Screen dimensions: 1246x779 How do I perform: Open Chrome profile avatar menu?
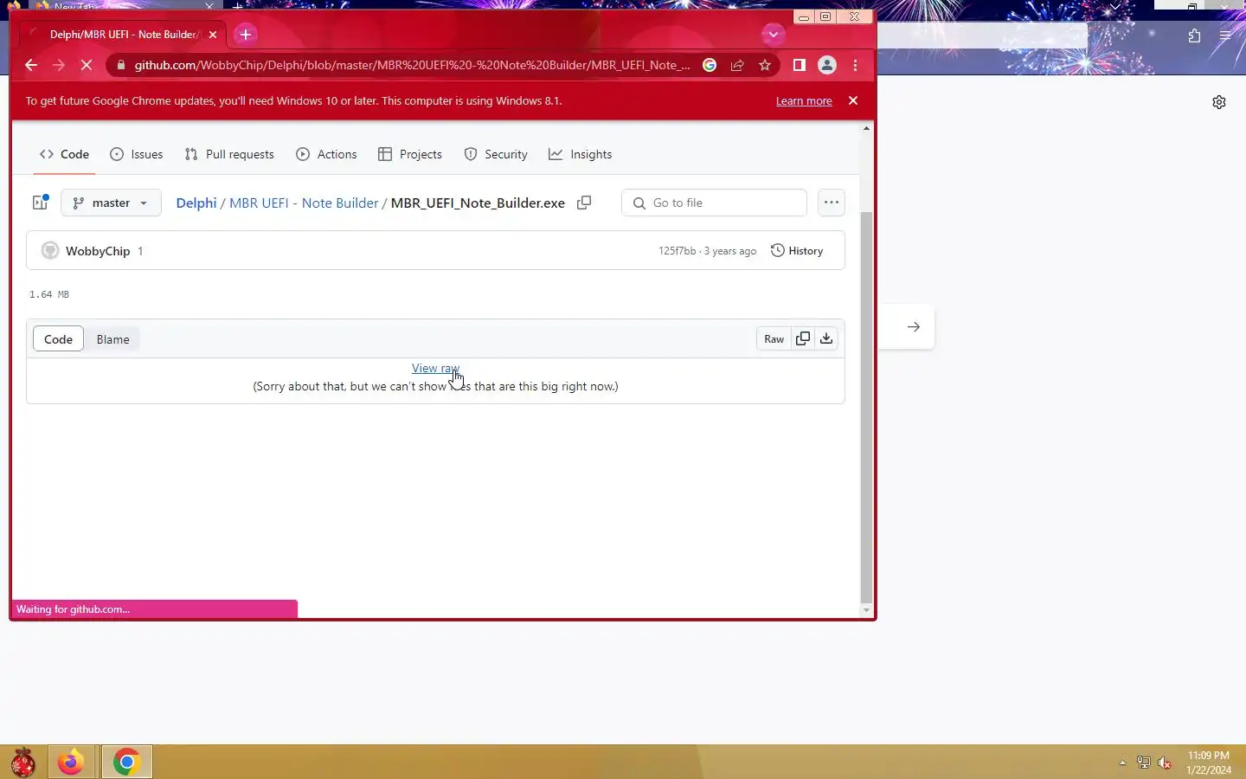point(827,65)
